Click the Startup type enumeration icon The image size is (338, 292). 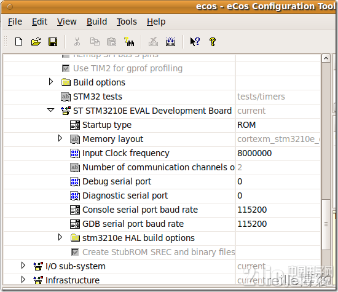click(75, 125)
